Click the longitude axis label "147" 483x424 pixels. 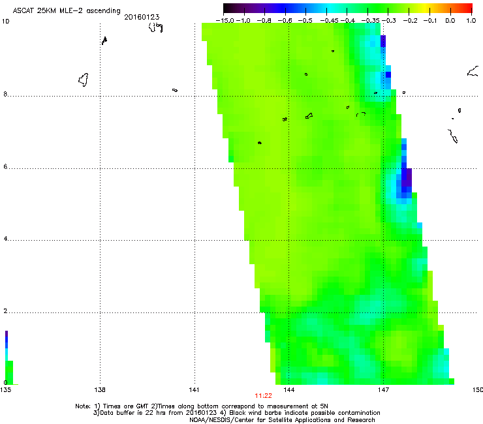383,390
